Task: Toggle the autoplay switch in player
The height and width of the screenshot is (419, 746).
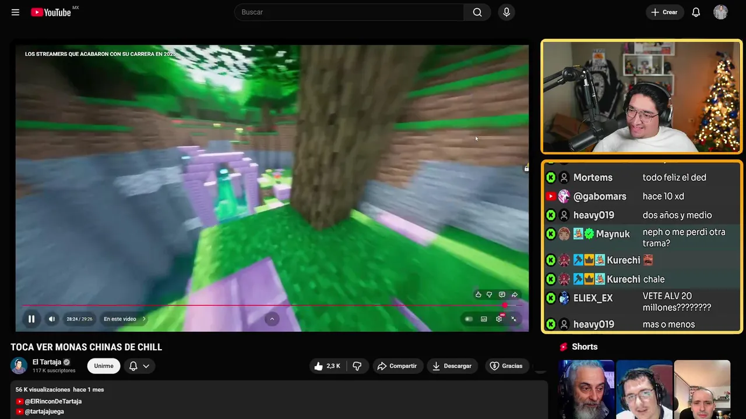Action: [x=469, y=319]
